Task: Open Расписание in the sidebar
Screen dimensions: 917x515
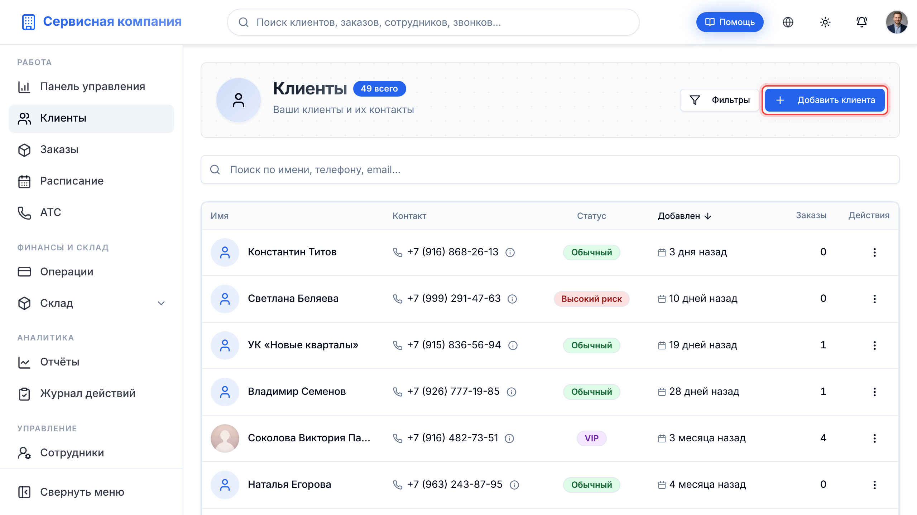Action: (91, 181)
